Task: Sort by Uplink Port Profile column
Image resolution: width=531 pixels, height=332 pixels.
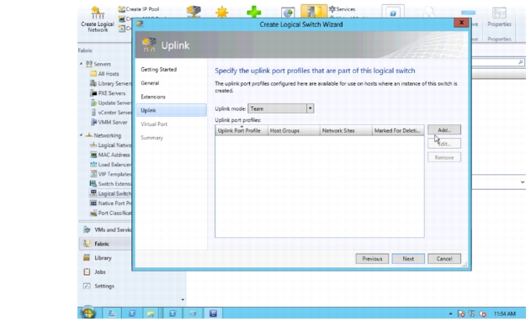Action: pos(242,130)
